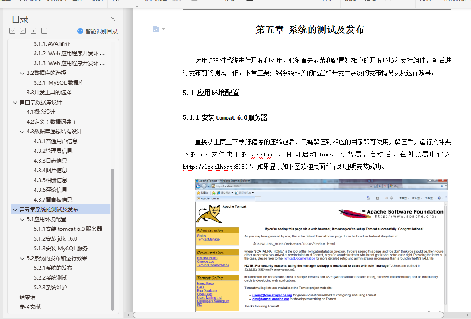The height and width of the screenshot is (319, 471).
Task: Click the minus box icon in 目录 toolbar
Action: (x=44, y=31)
